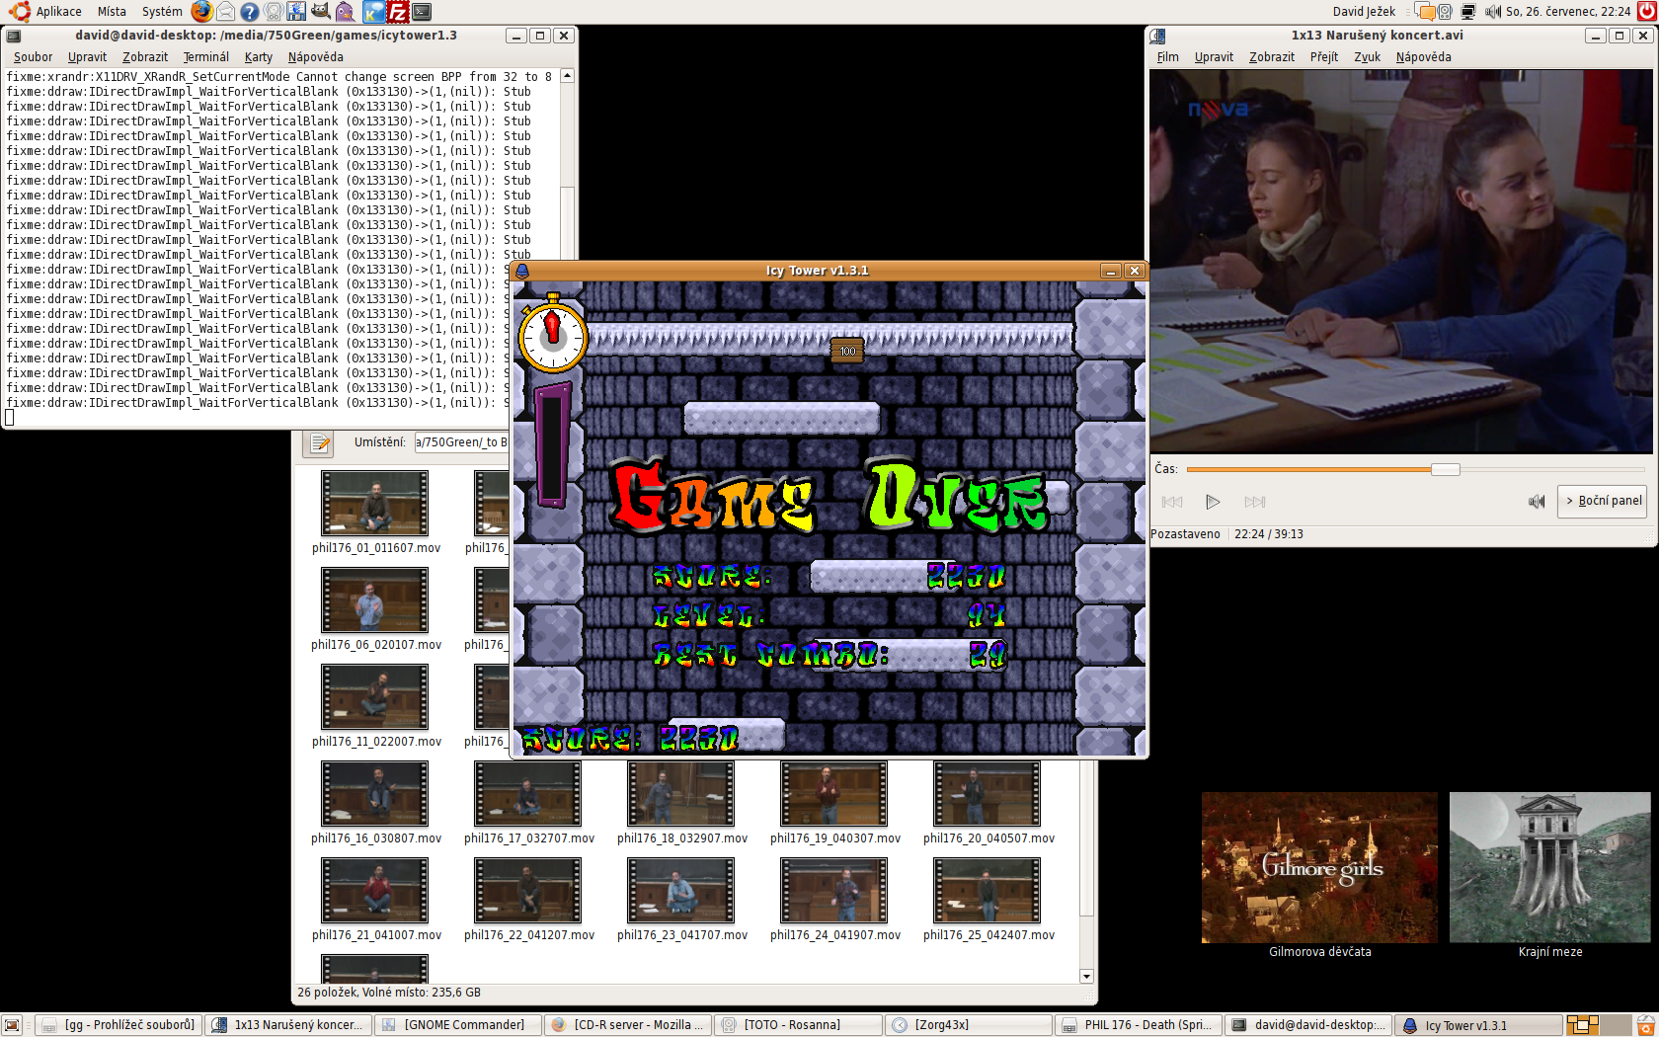Adjust system volume speaker icon
This screenshot has height=1037, width=1659.
click(x=1492, y=12)
